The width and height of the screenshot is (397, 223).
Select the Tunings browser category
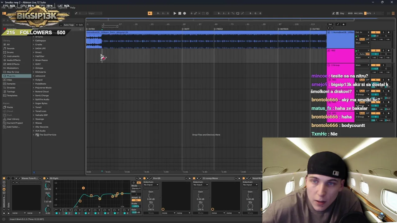tap(11, 92)
